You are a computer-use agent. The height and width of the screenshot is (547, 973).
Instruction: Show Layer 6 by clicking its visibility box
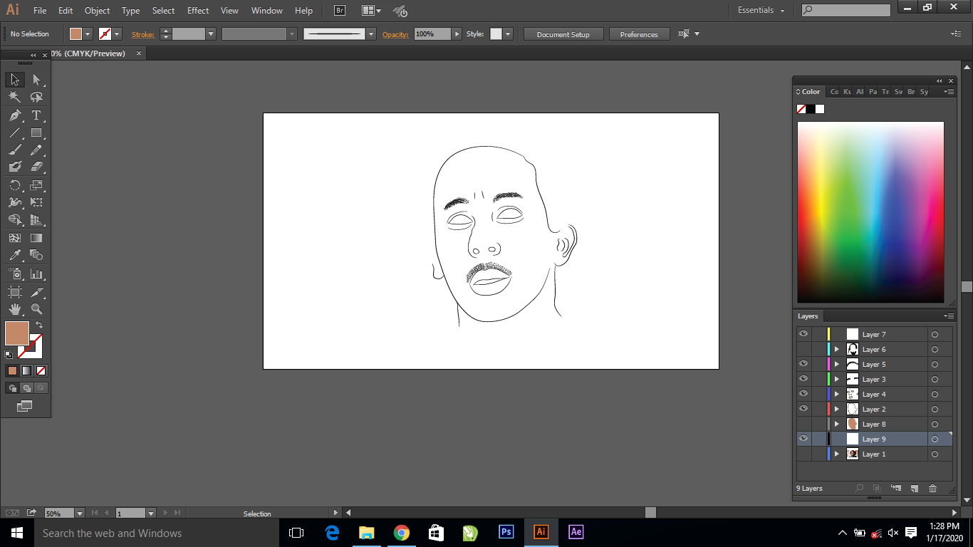[803, 349]
